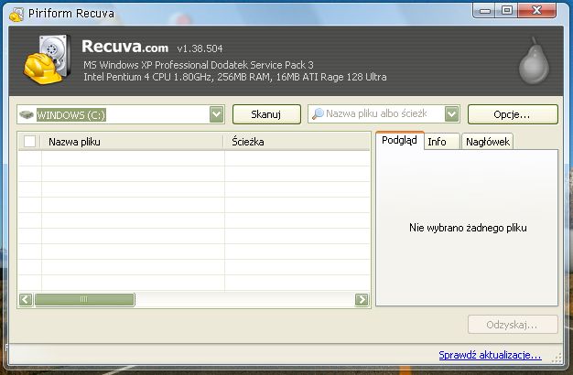Open the Nagłówek tab
This screenshot has width=573, height=375.
click(x=488, y=142)
